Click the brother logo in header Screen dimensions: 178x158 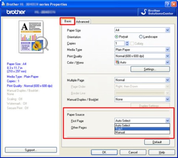pyautogui.click(x=16, y=12)
